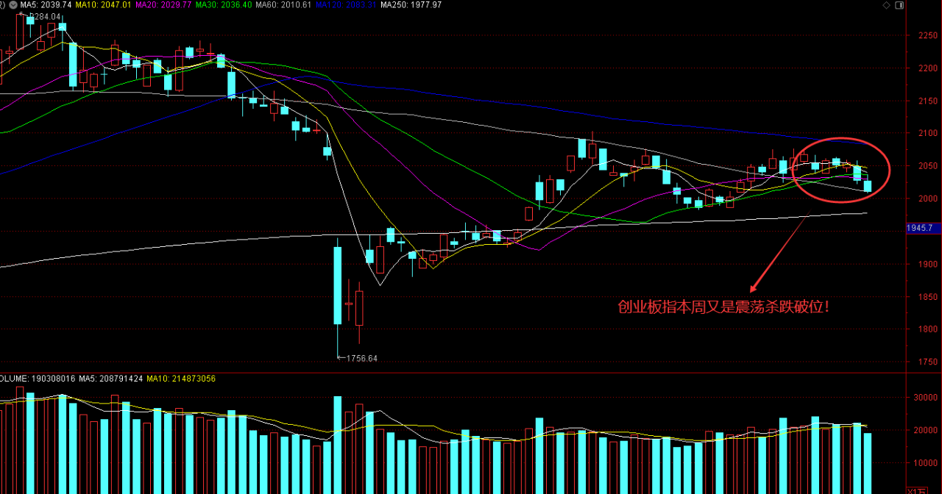Click the volume MA5: 208791424 label

pos(111,378)
